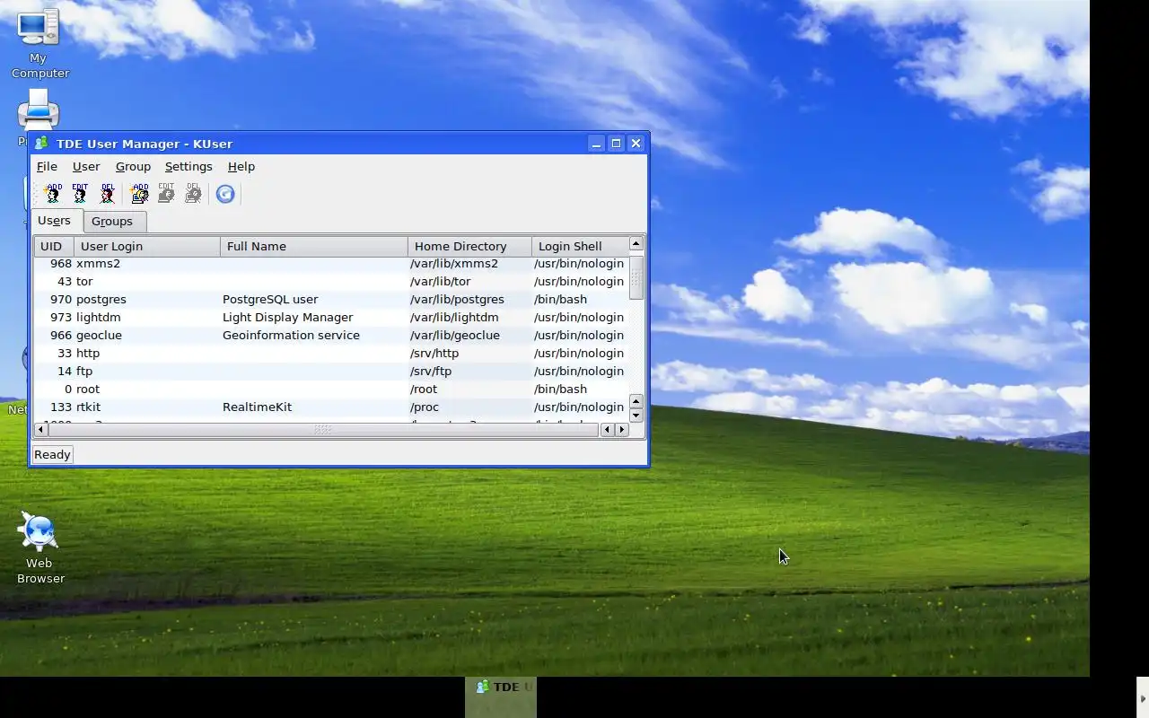Screen dimensions: 1149x718
Task: Click the Edit user toolbar icon
Action: click(x=80, y=193)
